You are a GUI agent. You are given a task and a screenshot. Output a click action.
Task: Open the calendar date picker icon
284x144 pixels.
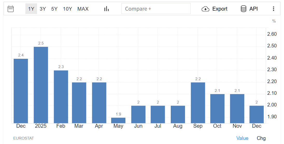pyautogui.click(x=11, y=9)
